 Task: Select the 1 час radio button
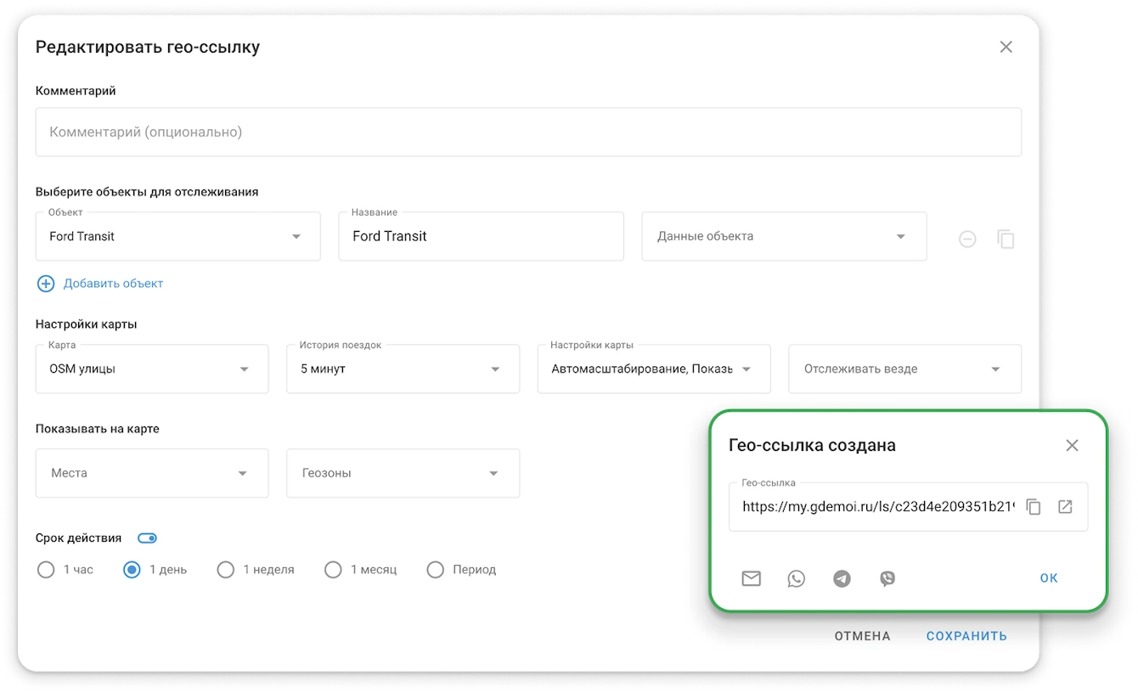pos(46,570)
